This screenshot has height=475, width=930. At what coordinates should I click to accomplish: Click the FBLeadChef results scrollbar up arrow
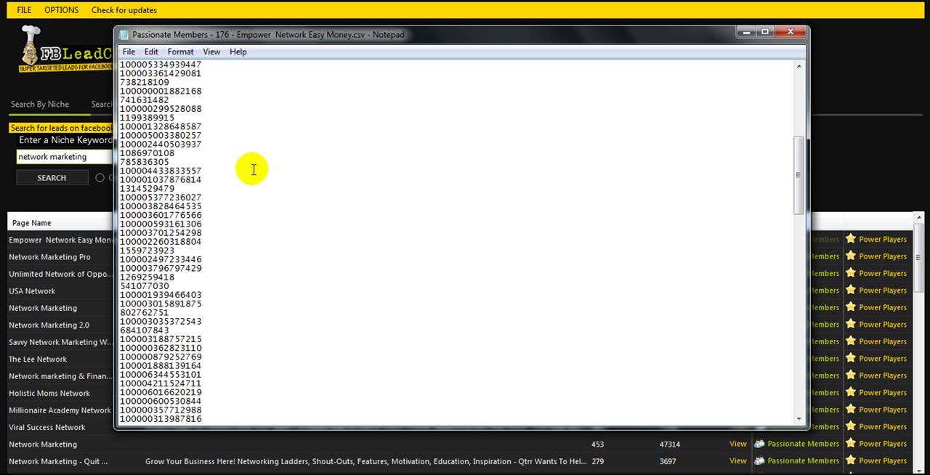(918, 219)
